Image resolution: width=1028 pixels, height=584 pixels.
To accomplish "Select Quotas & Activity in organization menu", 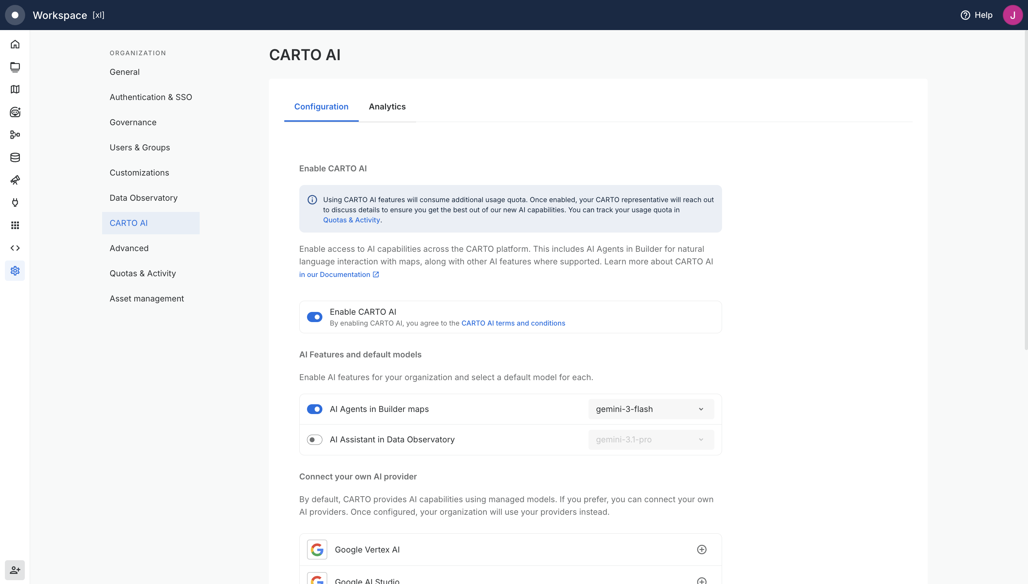I will pos(143,273).
